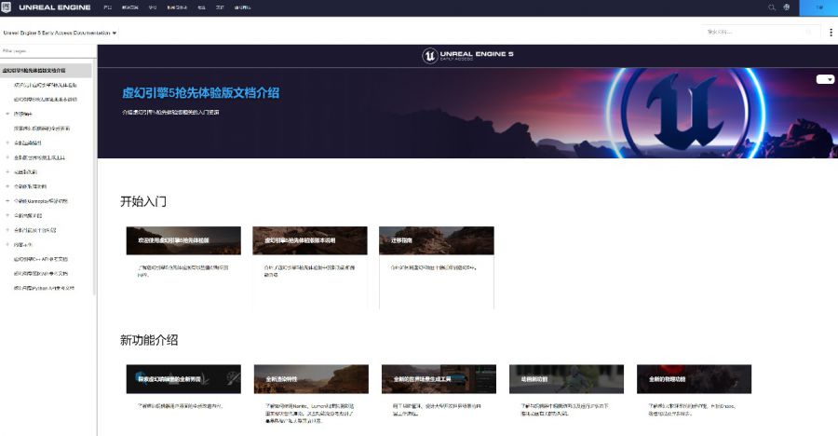Open the globe language selector icon
Screen dimensions: 838x436
coord(786,7)
